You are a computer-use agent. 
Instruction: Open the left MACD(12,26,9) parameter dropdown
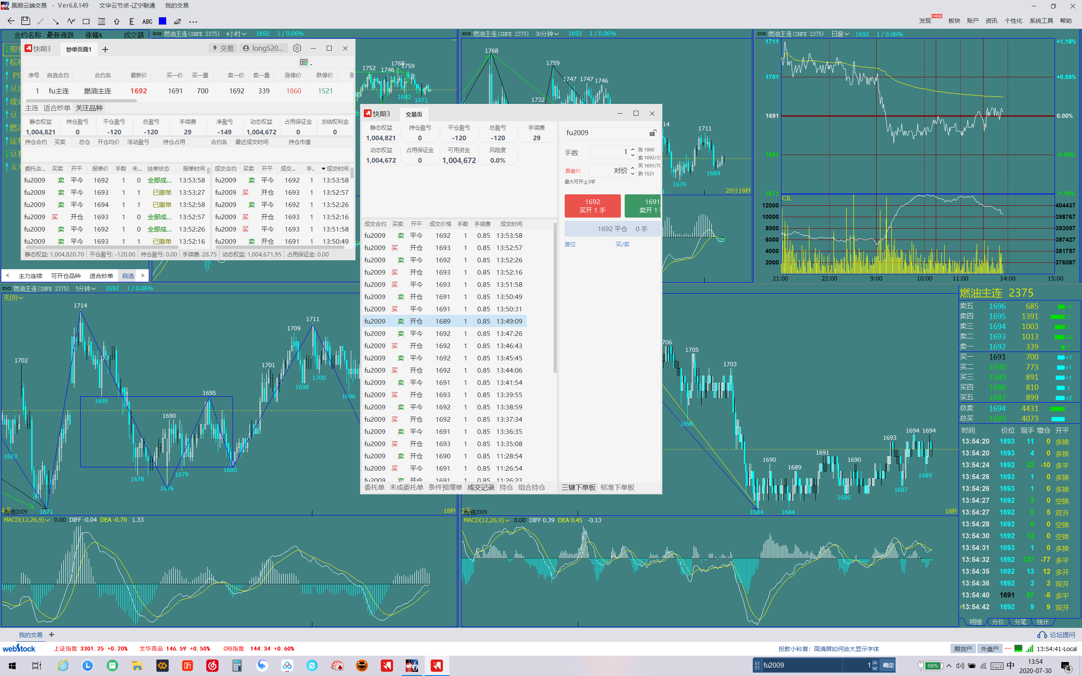pos(27,520)
